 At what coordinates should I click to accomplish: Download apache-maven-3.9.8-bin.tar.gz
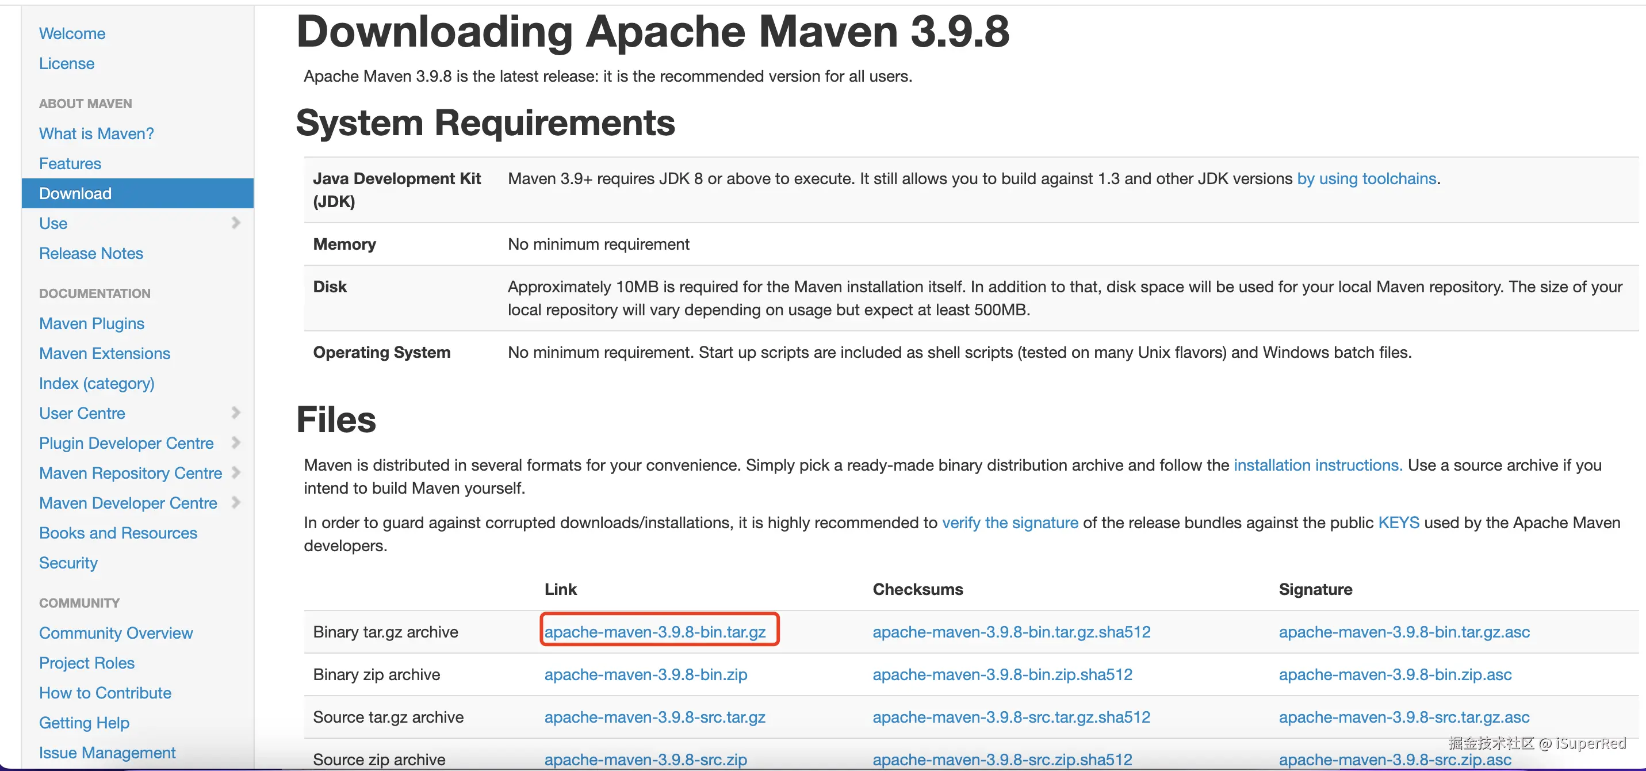[x=654, y=632]
